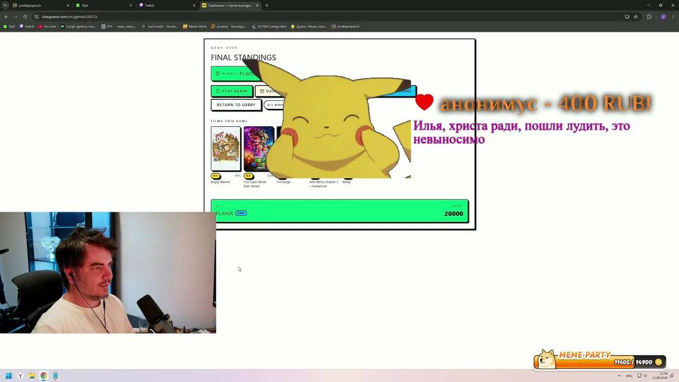Go back to the previous page
Screen dimensions: 679x382
click(x=6, y=16)
